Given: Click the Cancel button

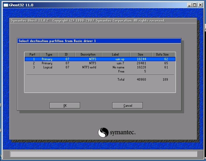Looking at the screenshot, I should tap(128, 105).
